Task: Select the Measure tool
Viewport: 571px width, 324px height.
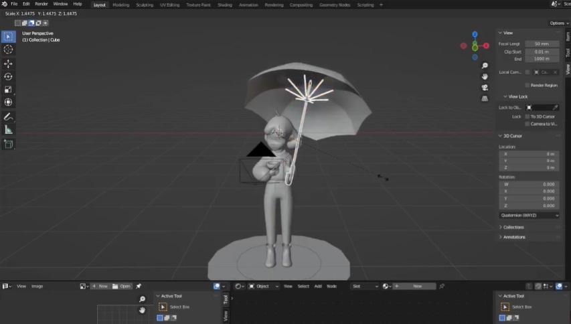Action: coord(9,130)
